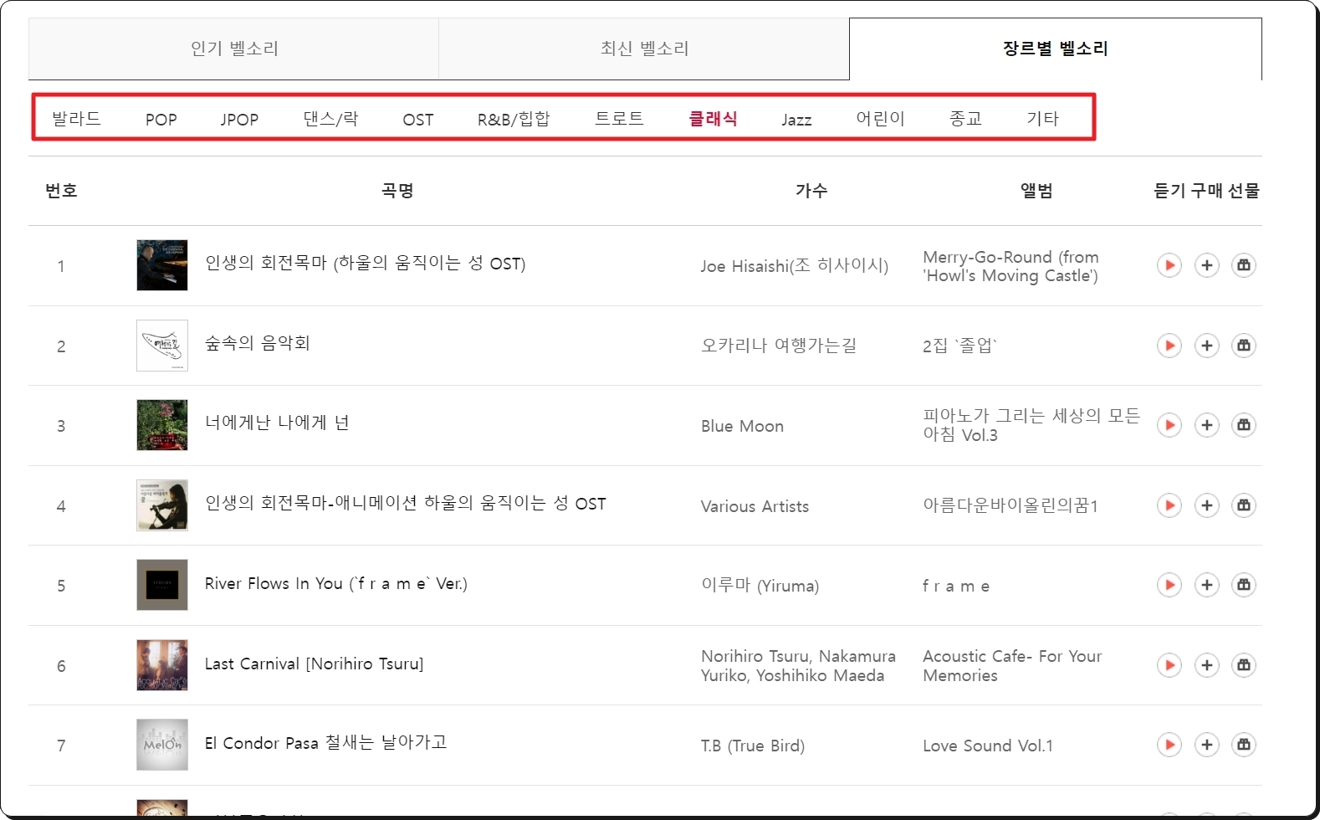Select the 장르별 벨소리 tab

coord(1056,49)
